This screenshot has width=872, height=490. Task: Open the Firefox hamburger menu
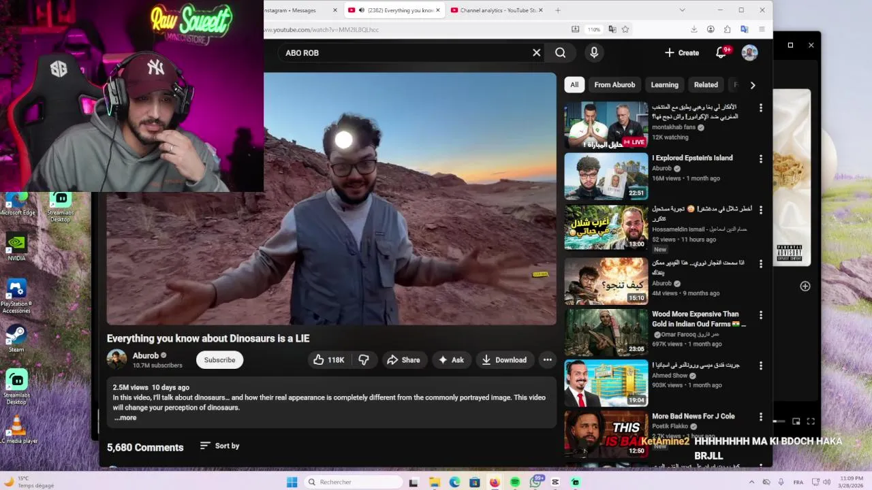(762, 29)
